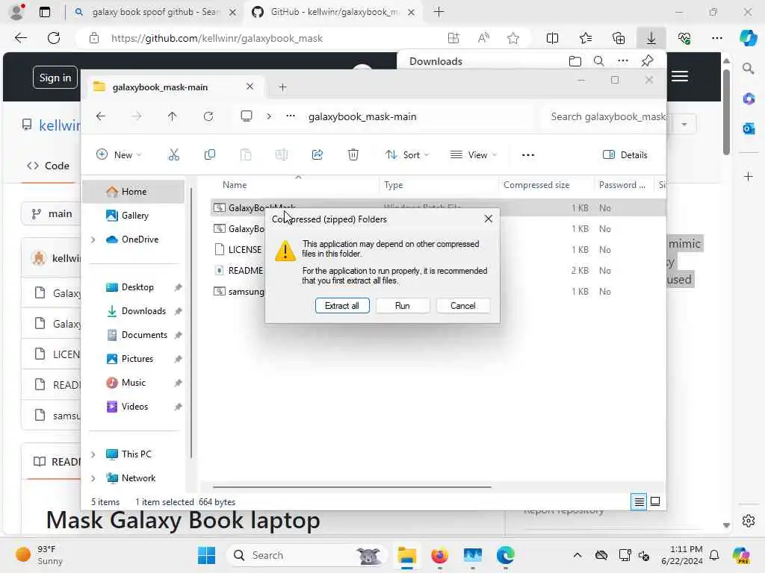Toggle the Details pane button
This screenshot has height=573, width=765.
pos(625,155)
